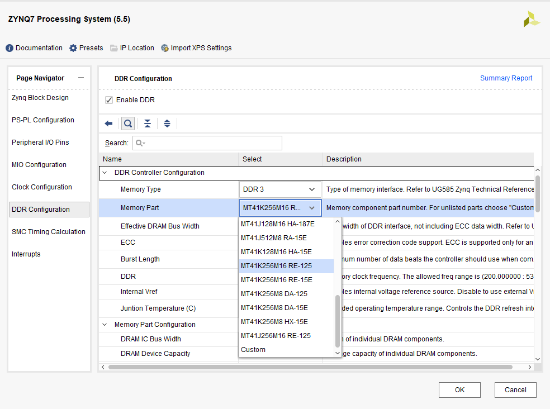
Task: Open the Summary Report link
Action: point(506,78)
